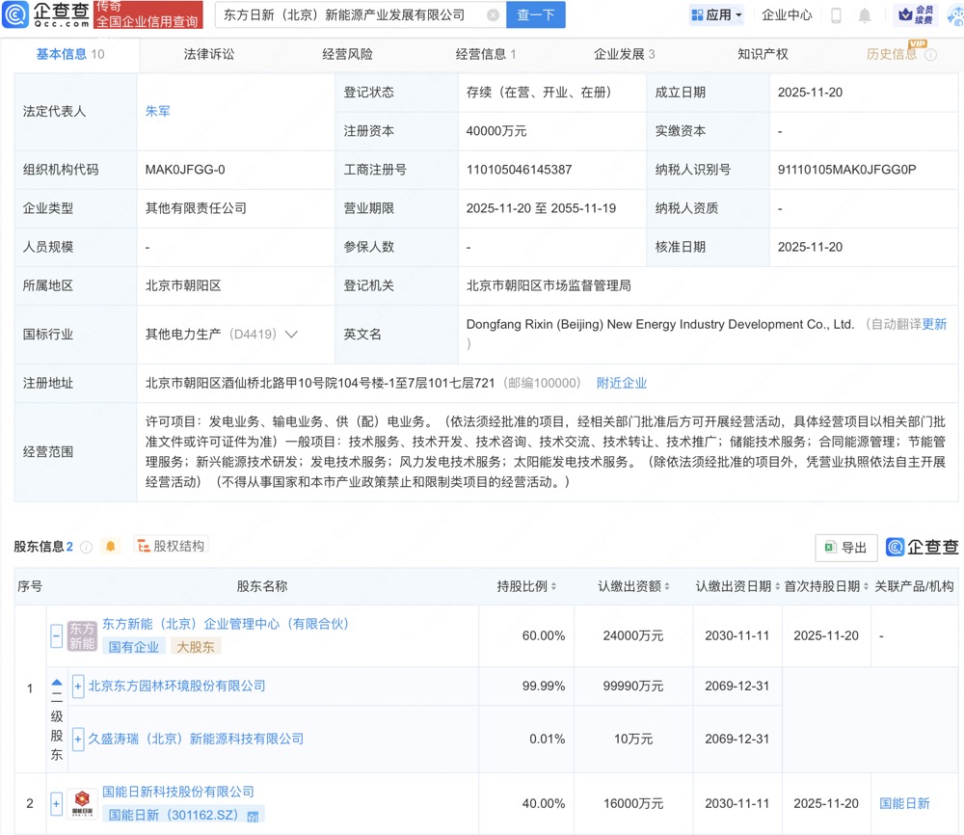Open the info tooltip icon next to 股东信息
The height and width of the screenshot is (835, 964).
pos(86,546)
